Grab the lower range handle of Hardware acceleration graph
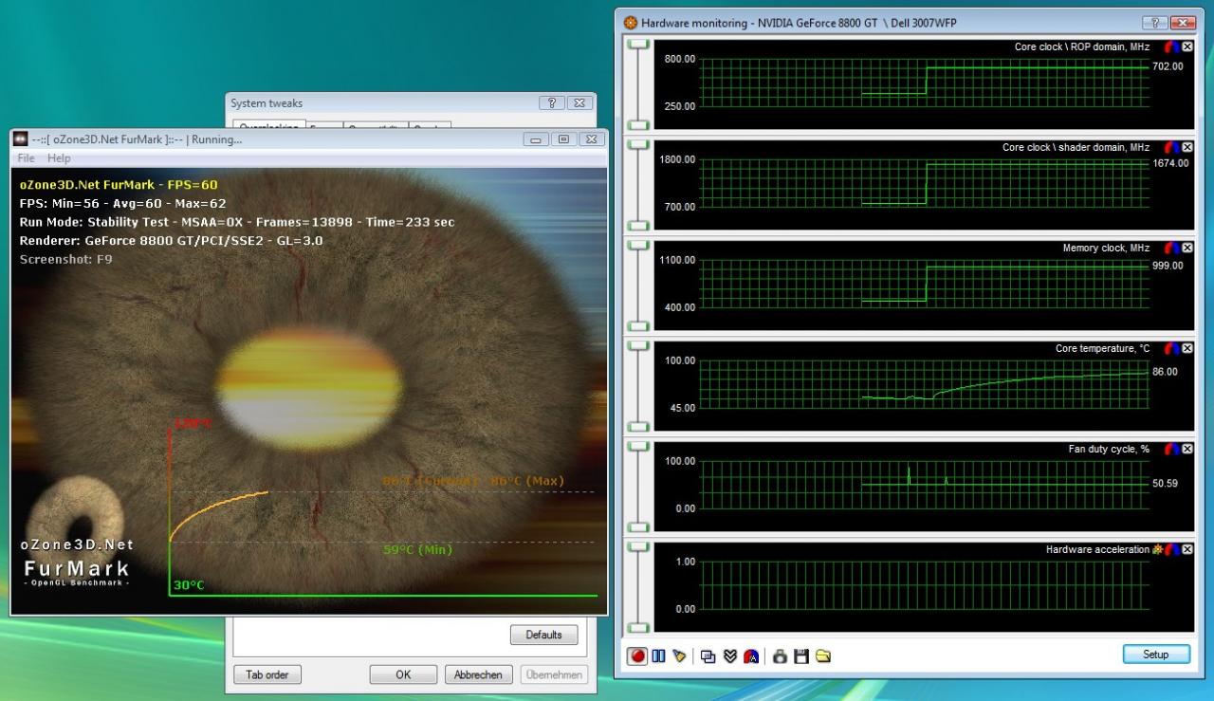The image size is (1214, 701). (637, 627)
